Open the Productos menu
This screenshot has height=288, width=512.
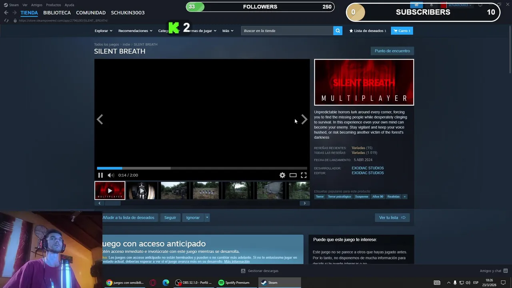pos(54,5)
